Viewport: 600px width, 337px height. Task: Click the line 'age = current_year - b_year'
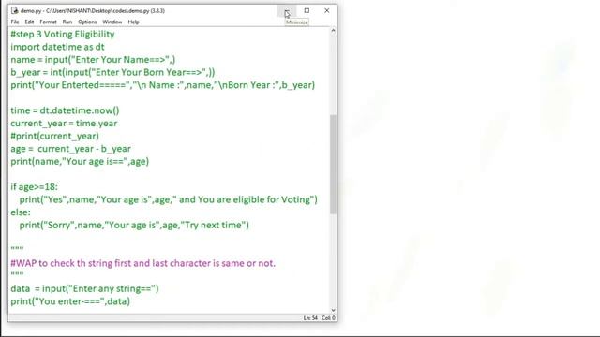coord(71,149)
